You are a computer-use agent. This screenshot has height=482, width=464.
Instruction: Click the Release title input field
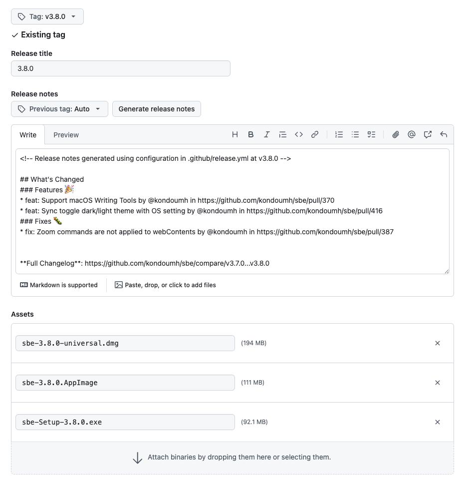coord(120,68)
